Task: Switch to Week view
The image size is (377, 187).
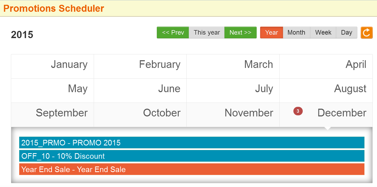Action: (323, 32)
